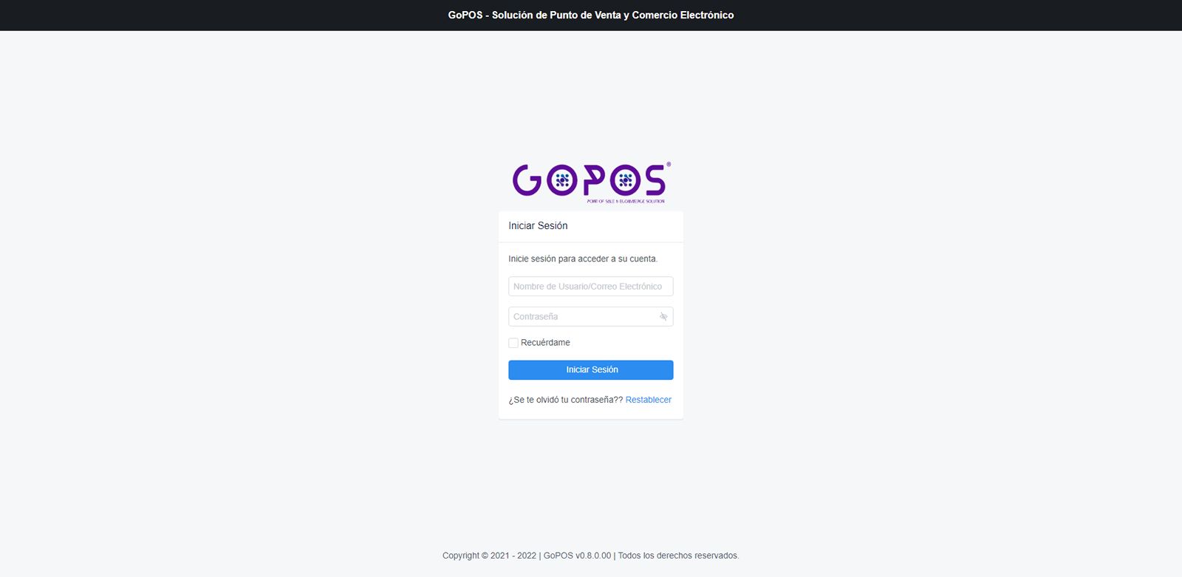Toggle password visibility with the eye icon
The height and width of the screenshot is (577, 1182).
663,317
